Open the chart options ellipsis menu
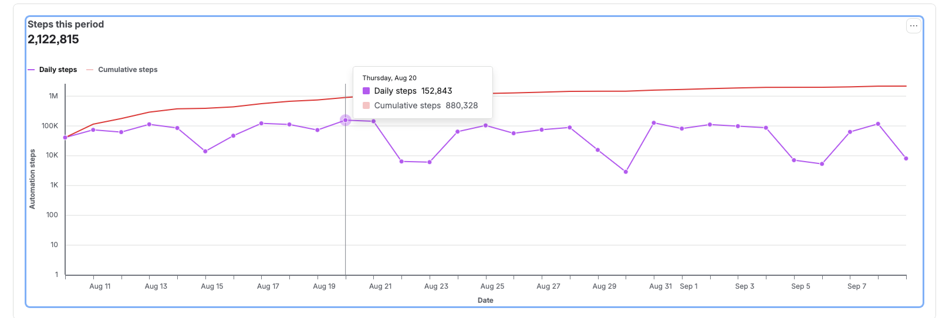 point(914,26)
